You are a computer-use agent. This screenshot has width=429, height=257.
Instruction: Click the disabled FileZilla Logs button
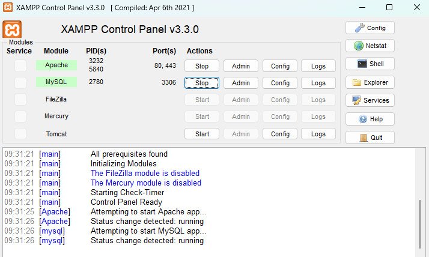(318, 100)
